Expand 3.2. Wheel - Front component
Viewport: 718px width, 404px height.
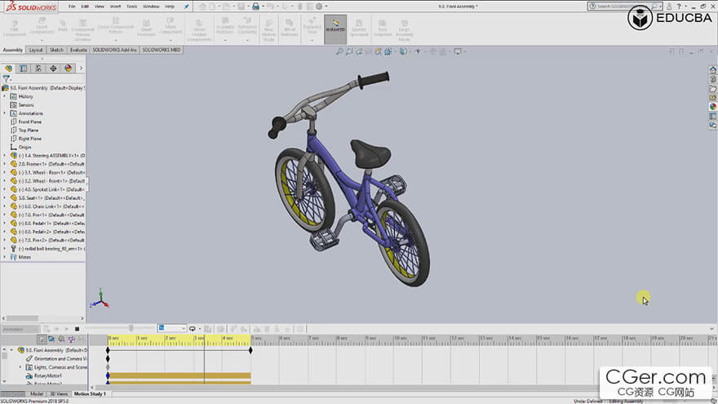(x=5, y=181)
